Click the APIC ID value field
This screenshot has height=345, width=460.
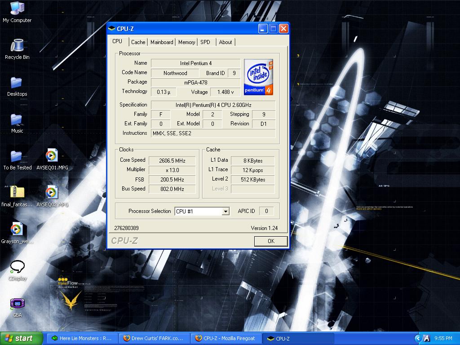click(x=266, y=211)
